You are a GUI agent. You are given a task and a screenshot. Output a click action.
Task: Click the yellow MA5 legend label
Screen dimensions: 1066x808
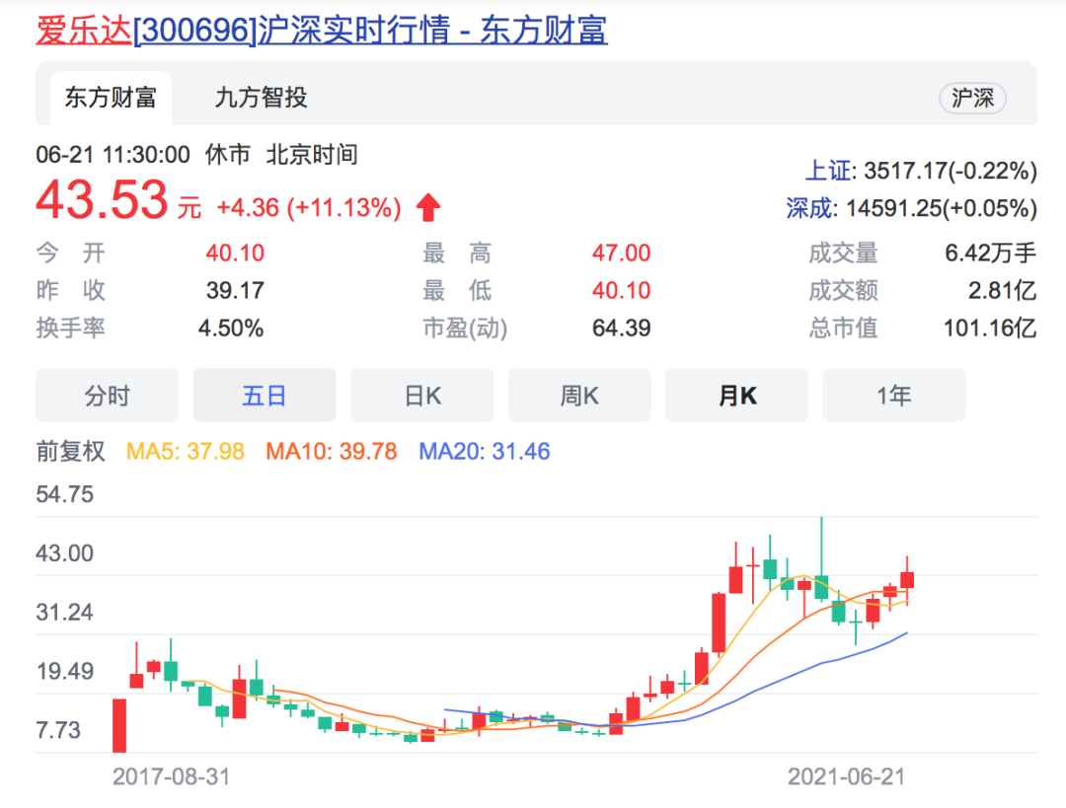click(186, 452)
